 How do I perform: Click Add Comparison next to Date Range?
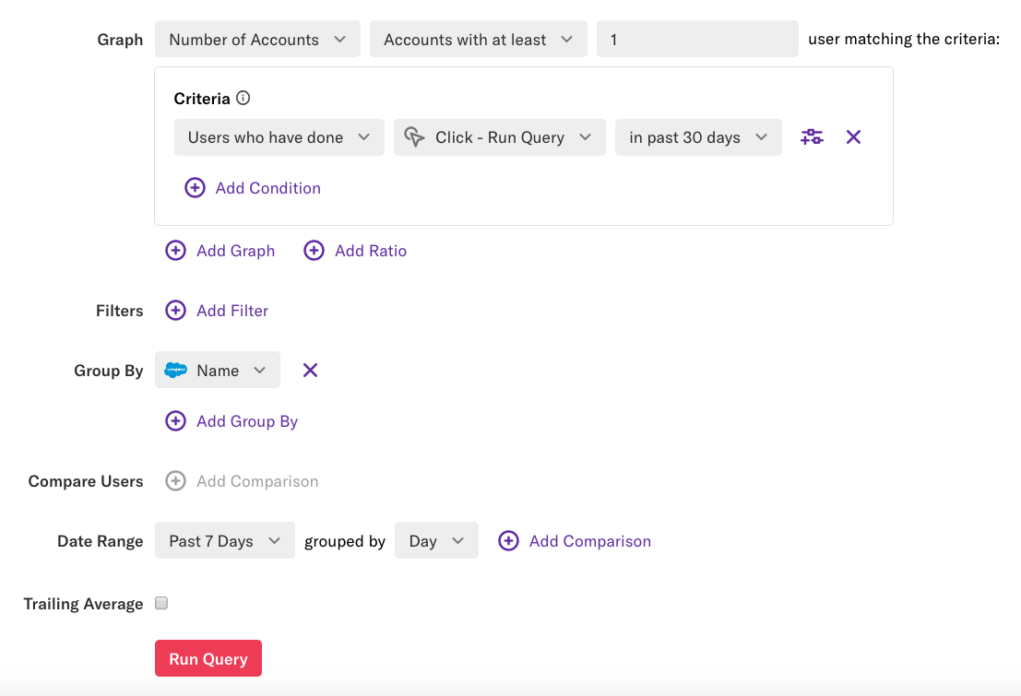pos(590,541)
